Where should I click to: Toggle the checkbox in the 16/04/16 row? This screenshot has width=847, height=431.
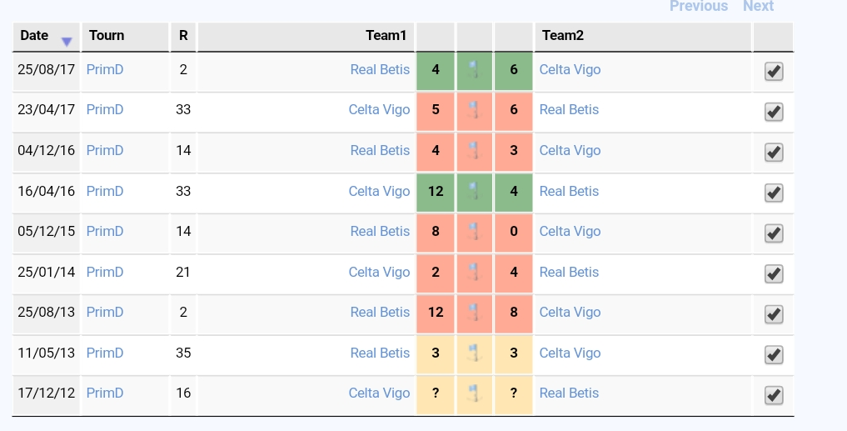pyautogui.click(x=774, y=193)
